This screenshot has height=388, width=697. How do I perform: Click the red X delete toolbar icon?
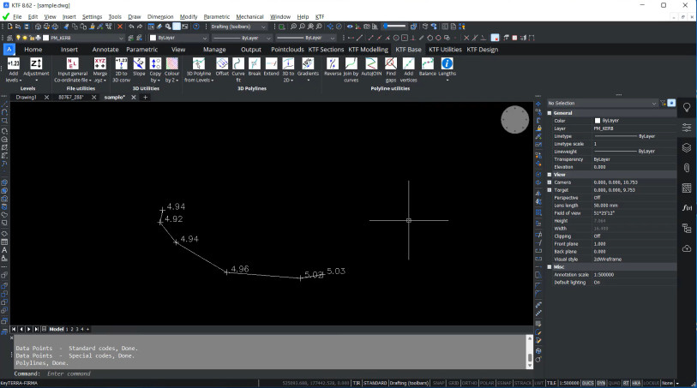(120, 27)
